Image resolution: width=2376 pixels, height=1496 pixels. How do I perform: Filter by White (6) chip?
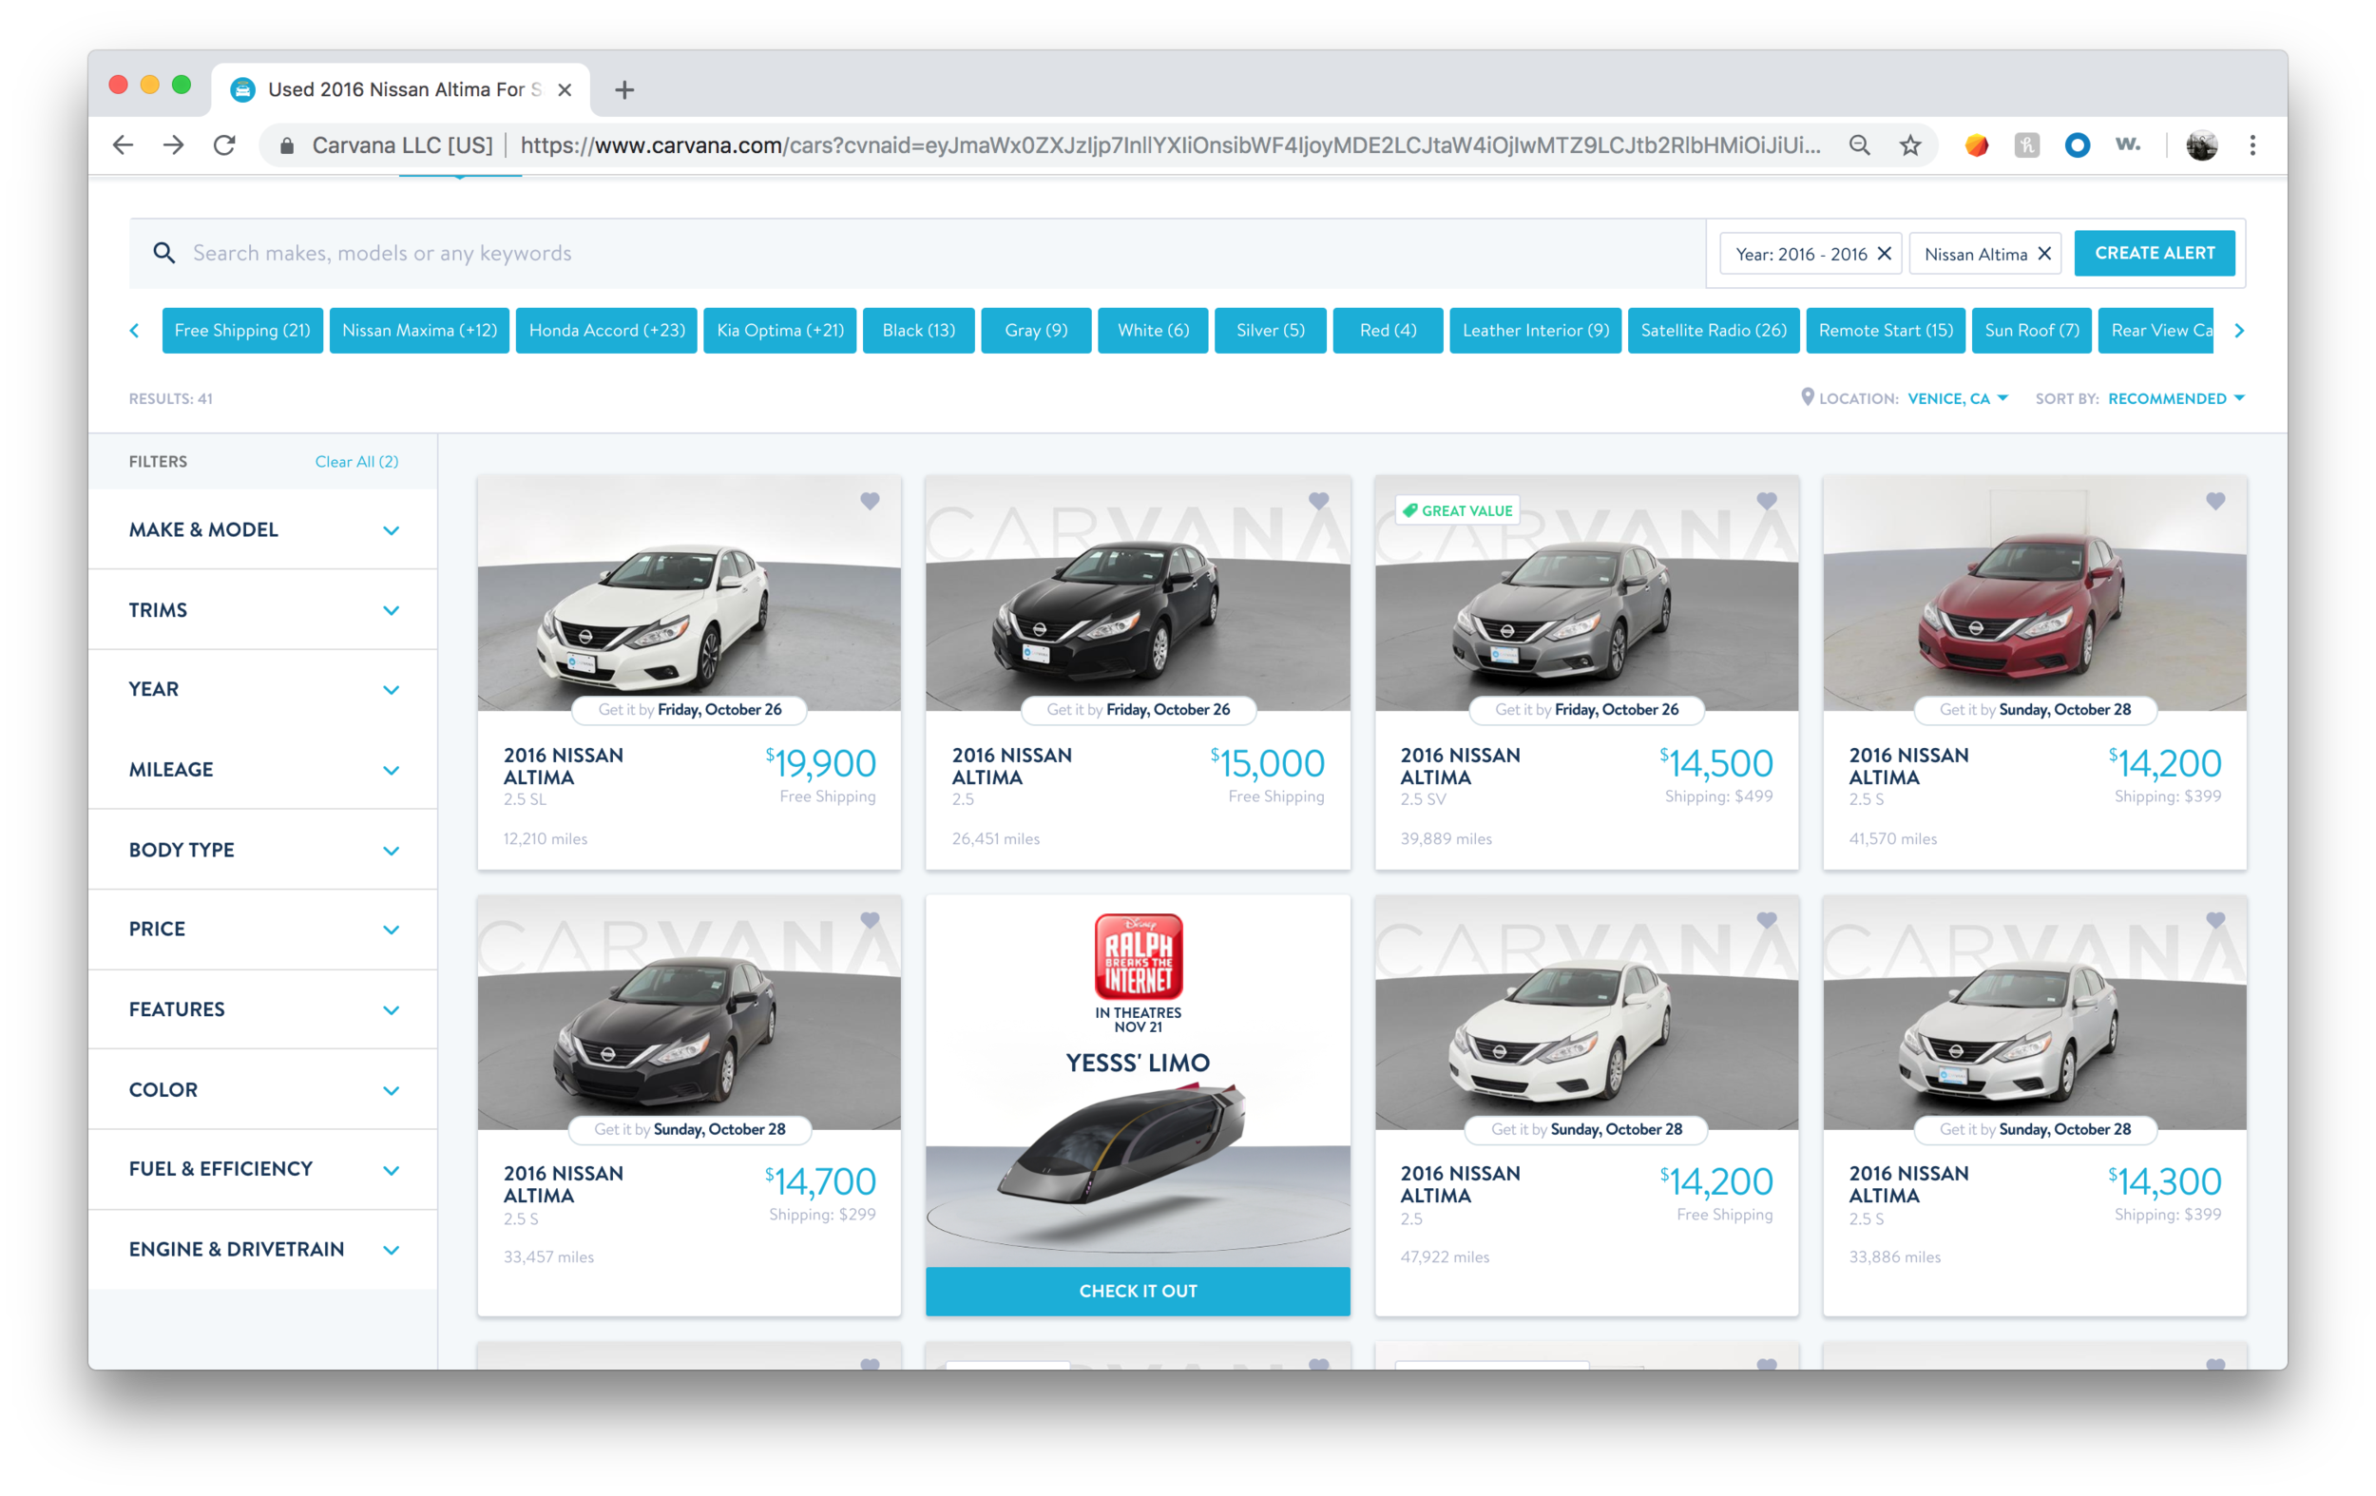point(1153,331)
